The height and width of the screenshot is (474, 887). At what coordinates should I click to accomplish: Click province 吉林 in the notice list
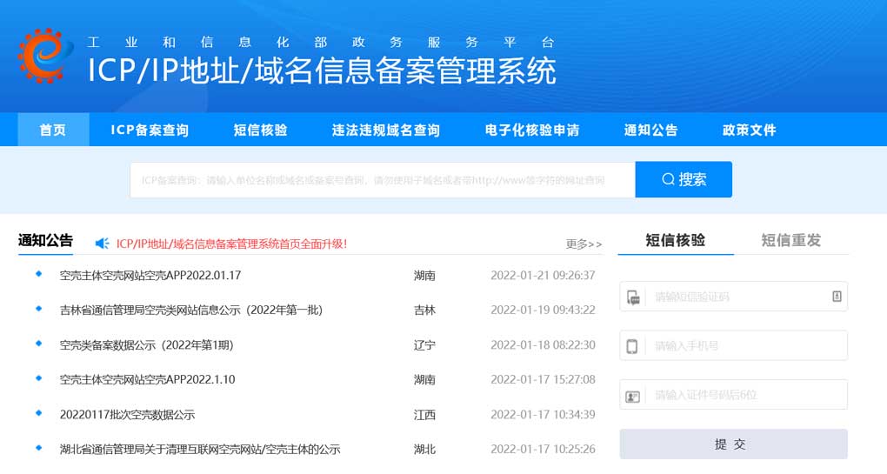424,310
